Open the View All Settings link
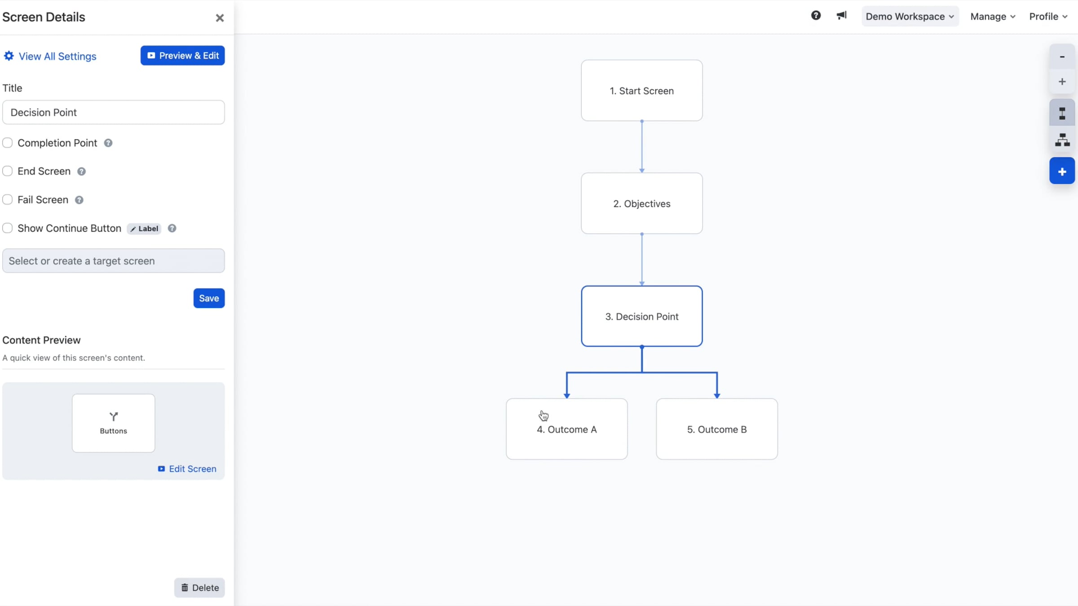 50,57
